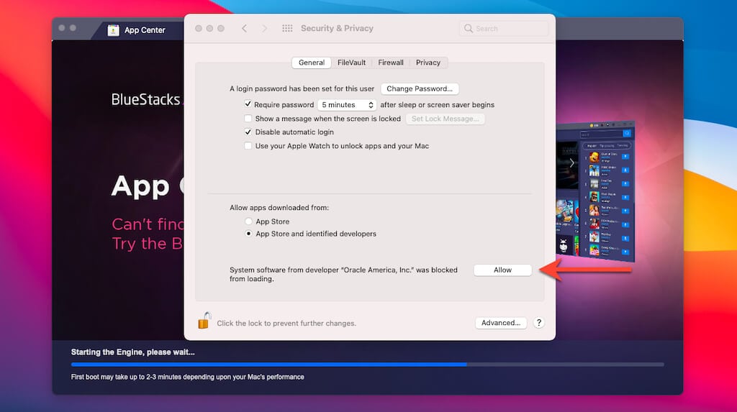Open the Advanced settings button
Screen dimensions: 737x412
501,323
